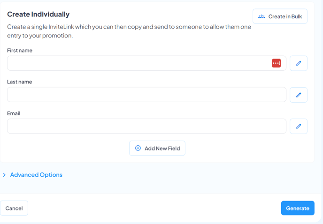Generate the InviteLink
Screen dimensions: 323x224
tap(298, 208)
